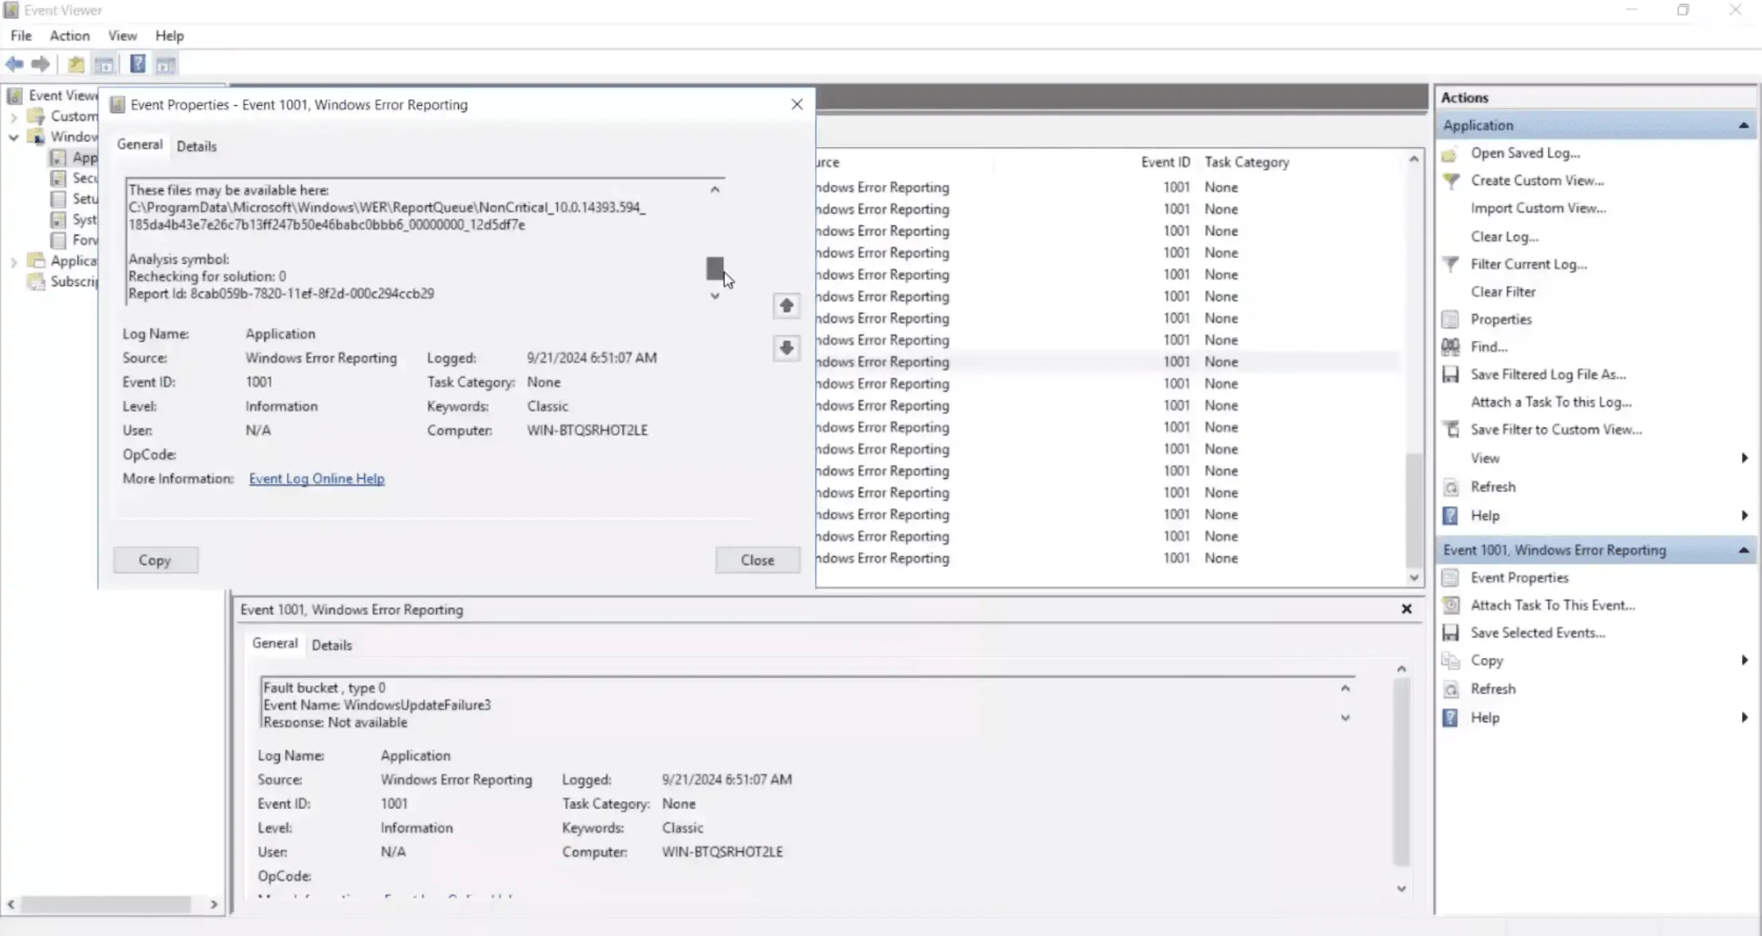The width and height of the screenshot is (1762, 936).
Task: Click event list vertical scrollbar thumb
Action: point(1414,510)
